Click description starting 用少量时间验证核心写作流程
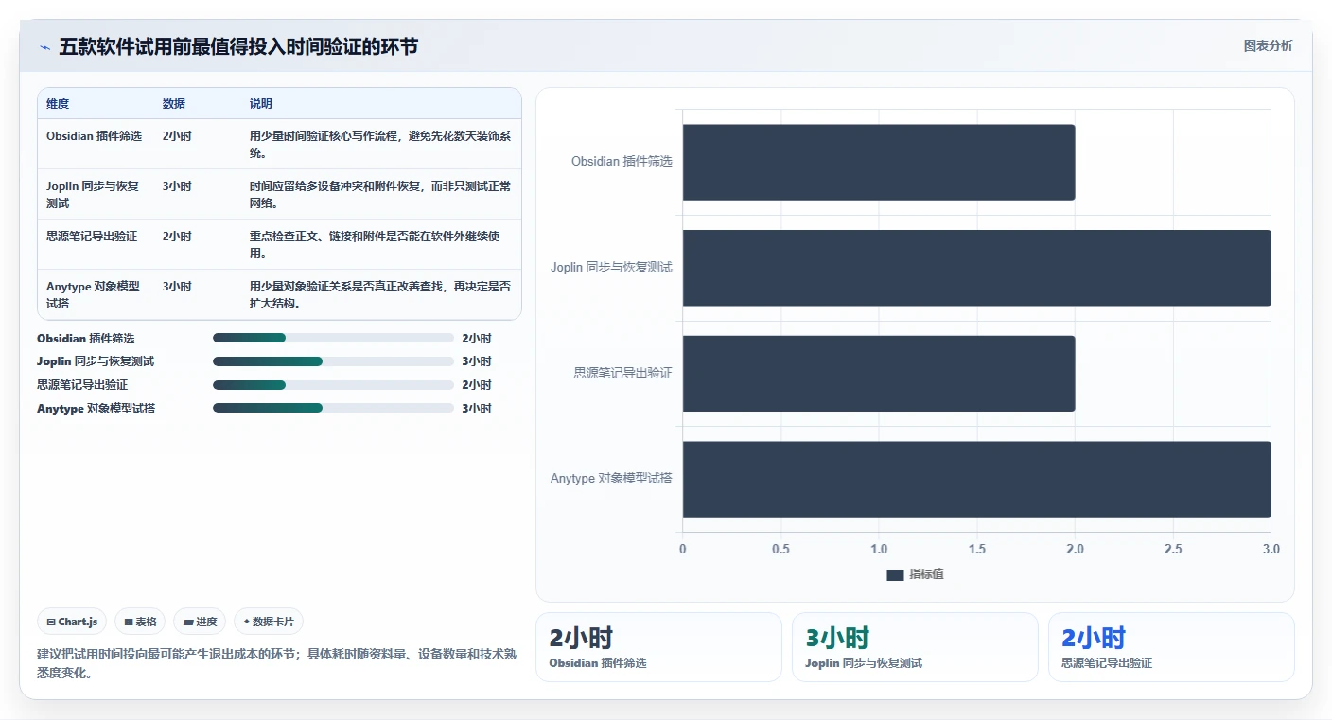This screenshot has width=1332, height=720. (380, 145)
